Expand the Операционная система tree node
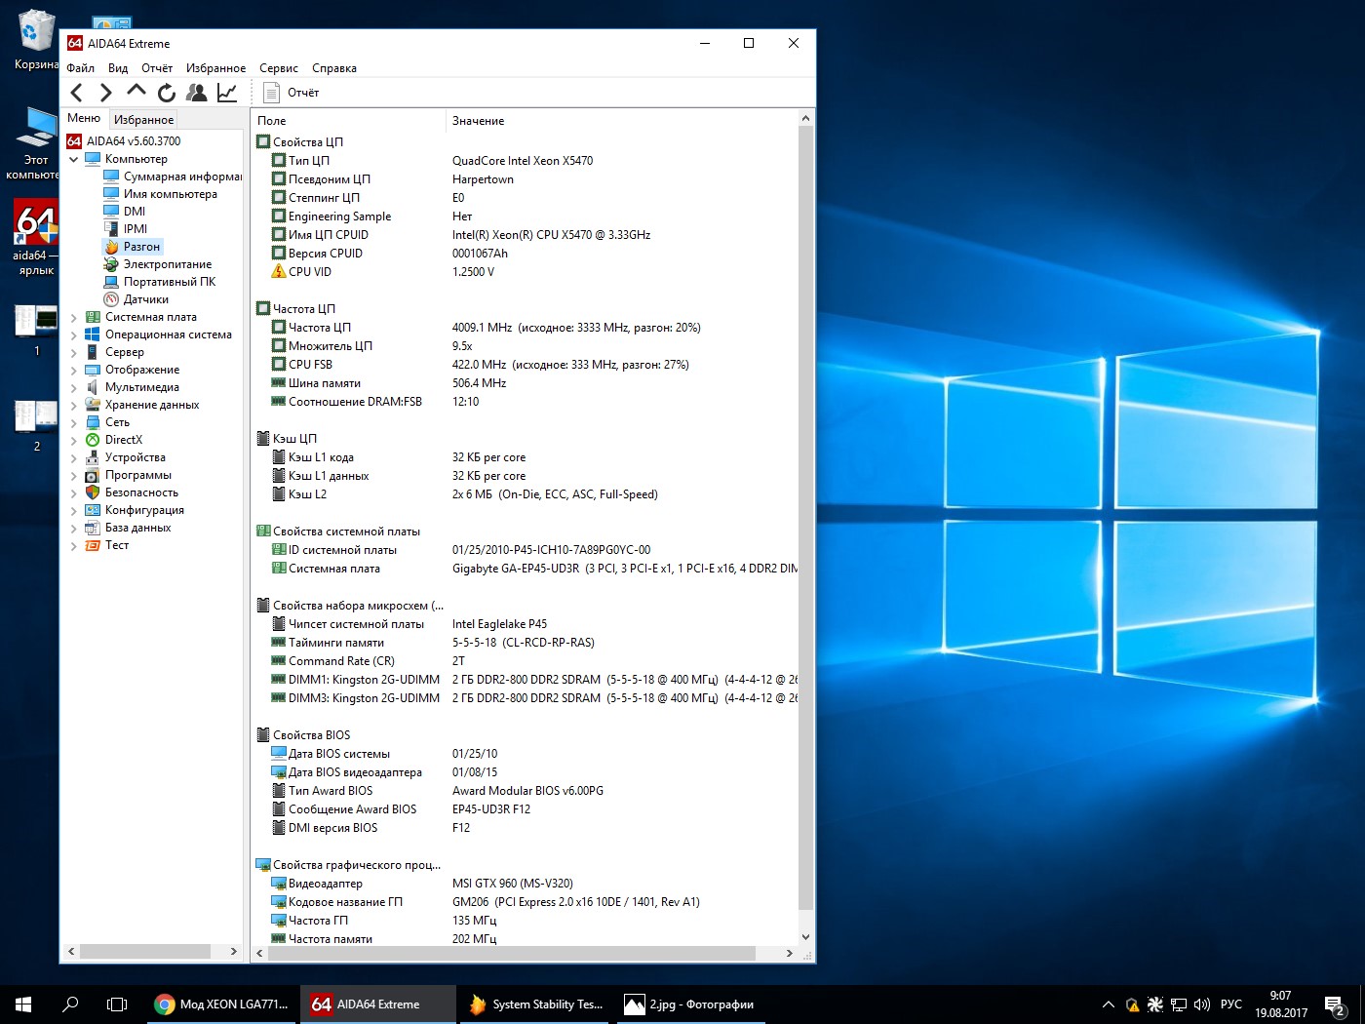This screenshot has width=1365, height=1024. pyautogui.click(x=73, y=335)
